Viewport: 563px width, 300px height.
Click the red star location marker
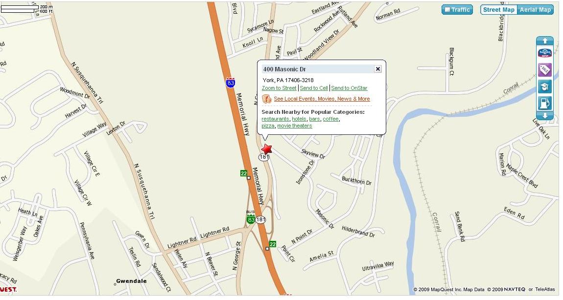[x=266, y=149]
